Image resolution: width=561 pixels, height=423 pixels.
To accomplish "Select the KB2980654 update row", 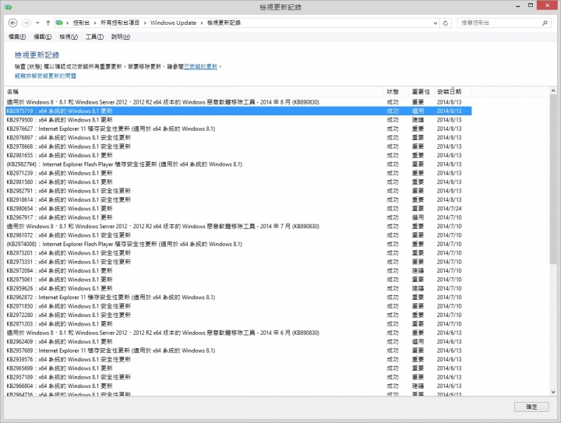I will (x=238, y=209).
